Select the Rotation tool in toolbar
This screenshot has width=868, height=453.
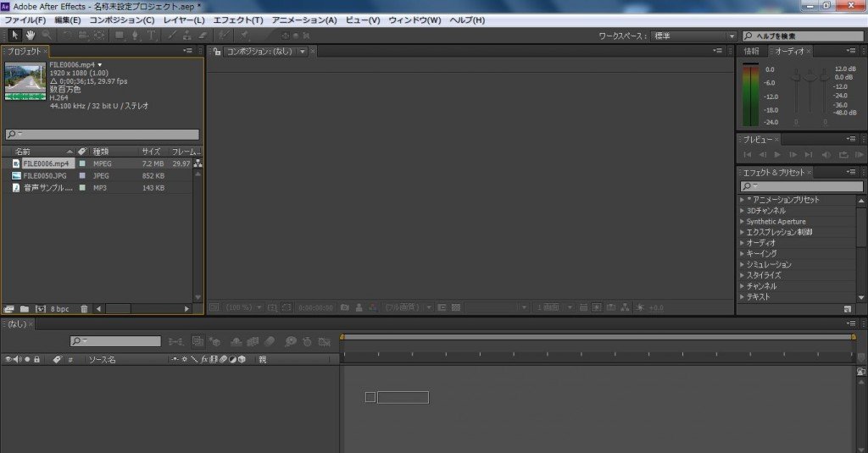[x=67, y=36]
